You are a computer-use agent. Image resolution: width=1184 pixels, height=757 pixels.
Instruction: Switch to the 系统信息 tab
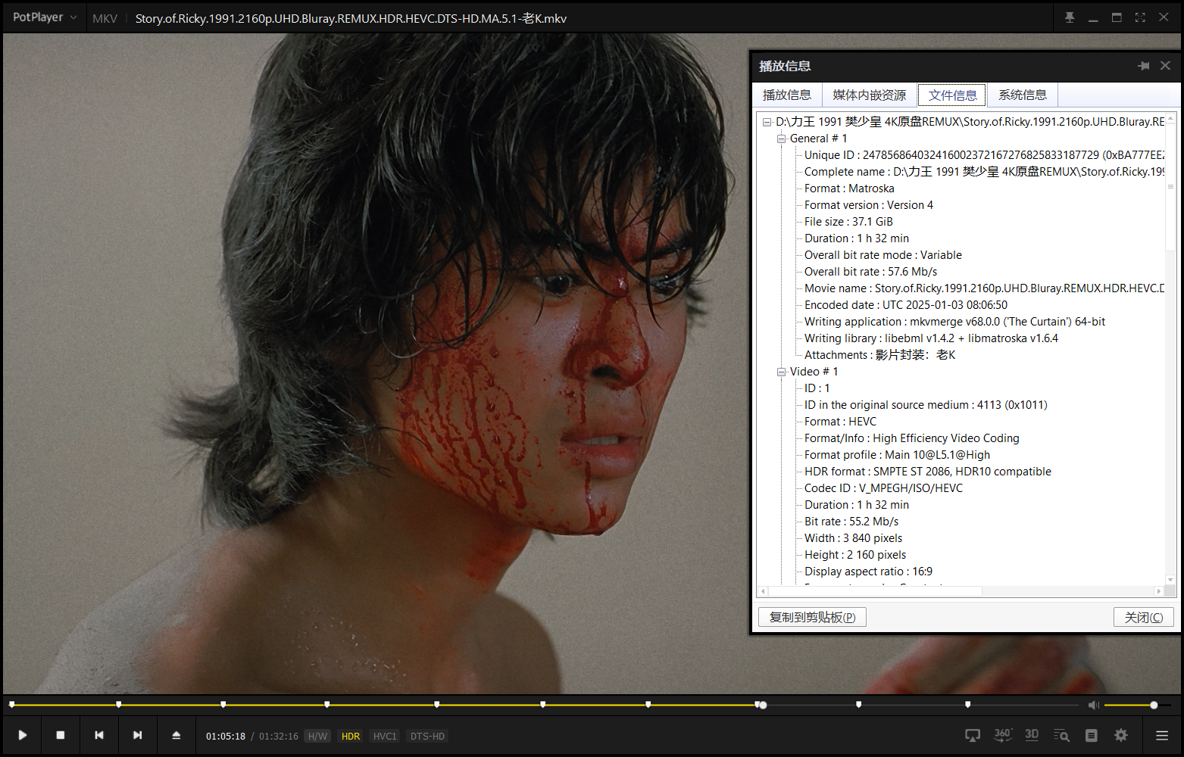[1023, 95]
